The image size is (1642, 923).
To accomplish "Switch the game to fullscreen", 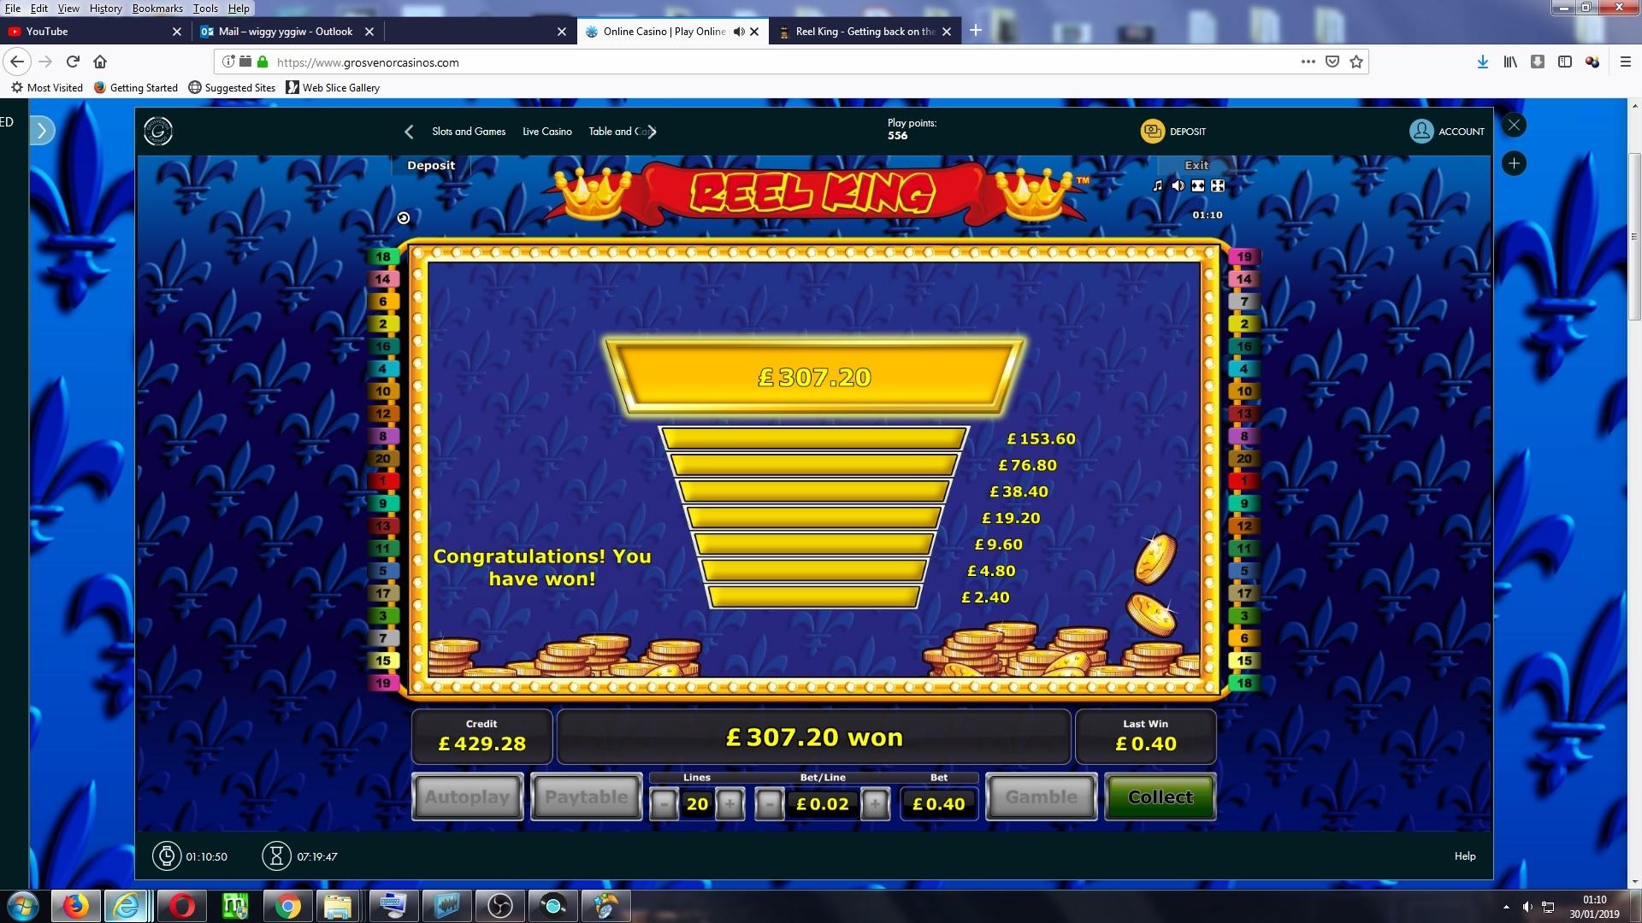I will (x=1218, y=185).
